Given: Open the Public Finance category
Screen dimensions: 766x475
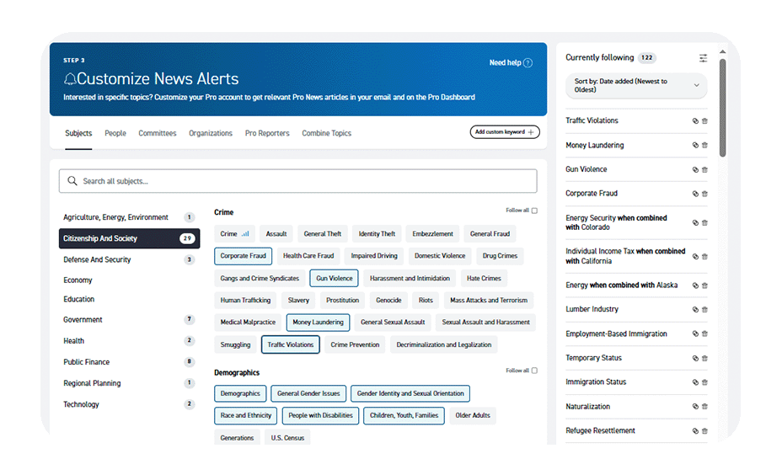Looking at the screenshot, I should point(130,362).
